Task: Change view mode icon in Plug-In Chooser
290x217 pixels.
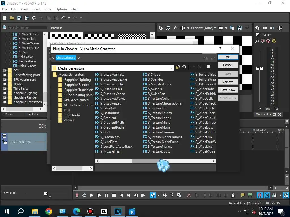Action: (x=209, y=67)
